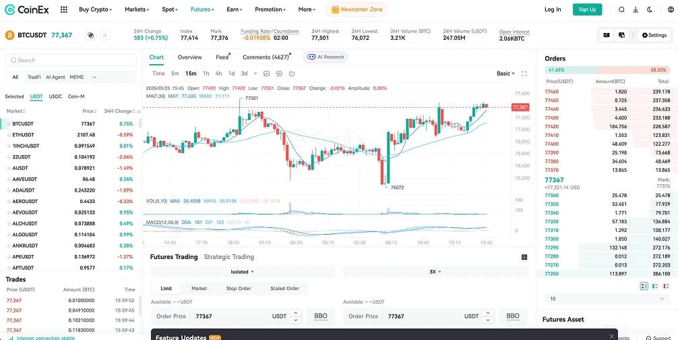The height and width of the screenshot is (340, 678).
Task: Select the 4h chart timeframe
Action: pyautogui.click(x=219, y=74)
